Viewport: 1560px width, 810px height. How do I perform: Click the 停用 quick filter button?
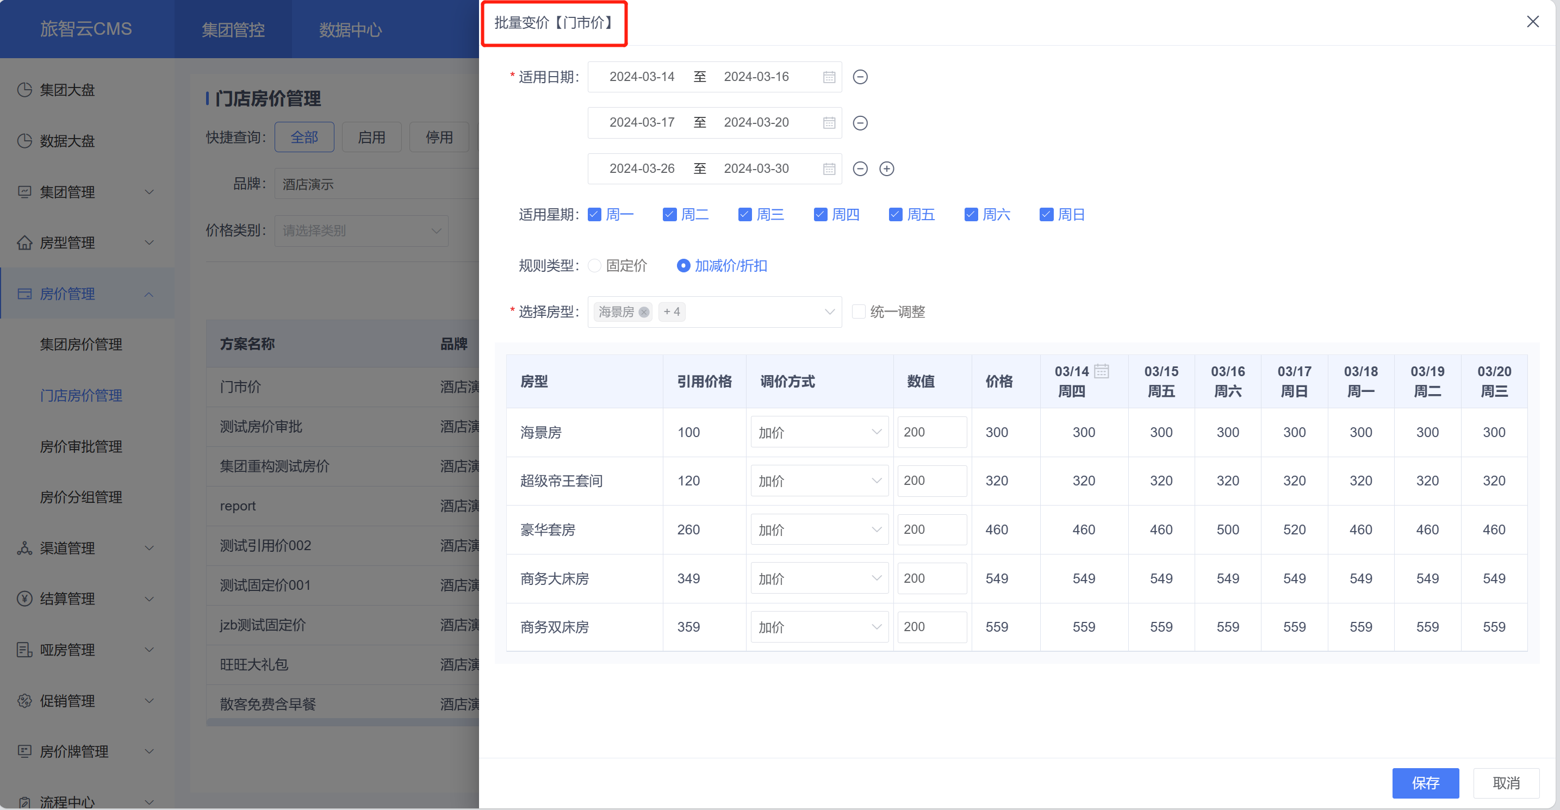[439, 138]
